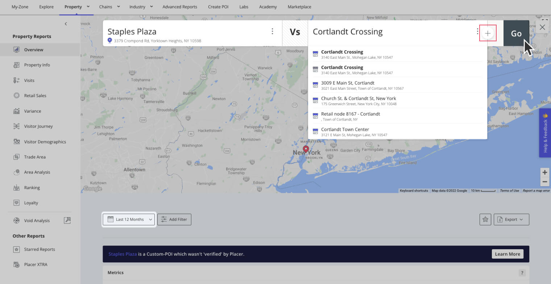551x284 pixels.
Task: Open Void Analysis external link icon
Action: pyautogui.click(x=67, y=220)
